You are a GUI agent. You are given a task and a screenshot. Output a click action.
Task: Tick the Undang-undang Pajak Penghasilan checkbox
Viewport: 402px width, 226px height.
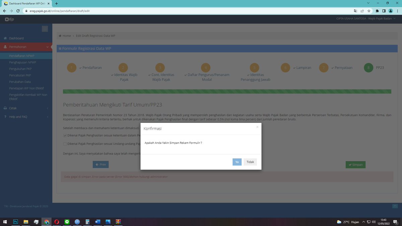click(65, 144)
